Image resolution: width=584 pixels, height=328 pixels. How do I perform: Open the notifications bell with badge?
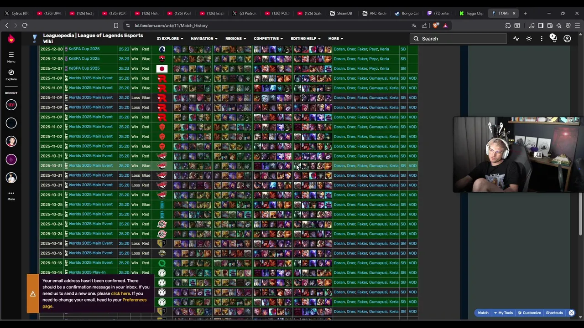(553, 38)
